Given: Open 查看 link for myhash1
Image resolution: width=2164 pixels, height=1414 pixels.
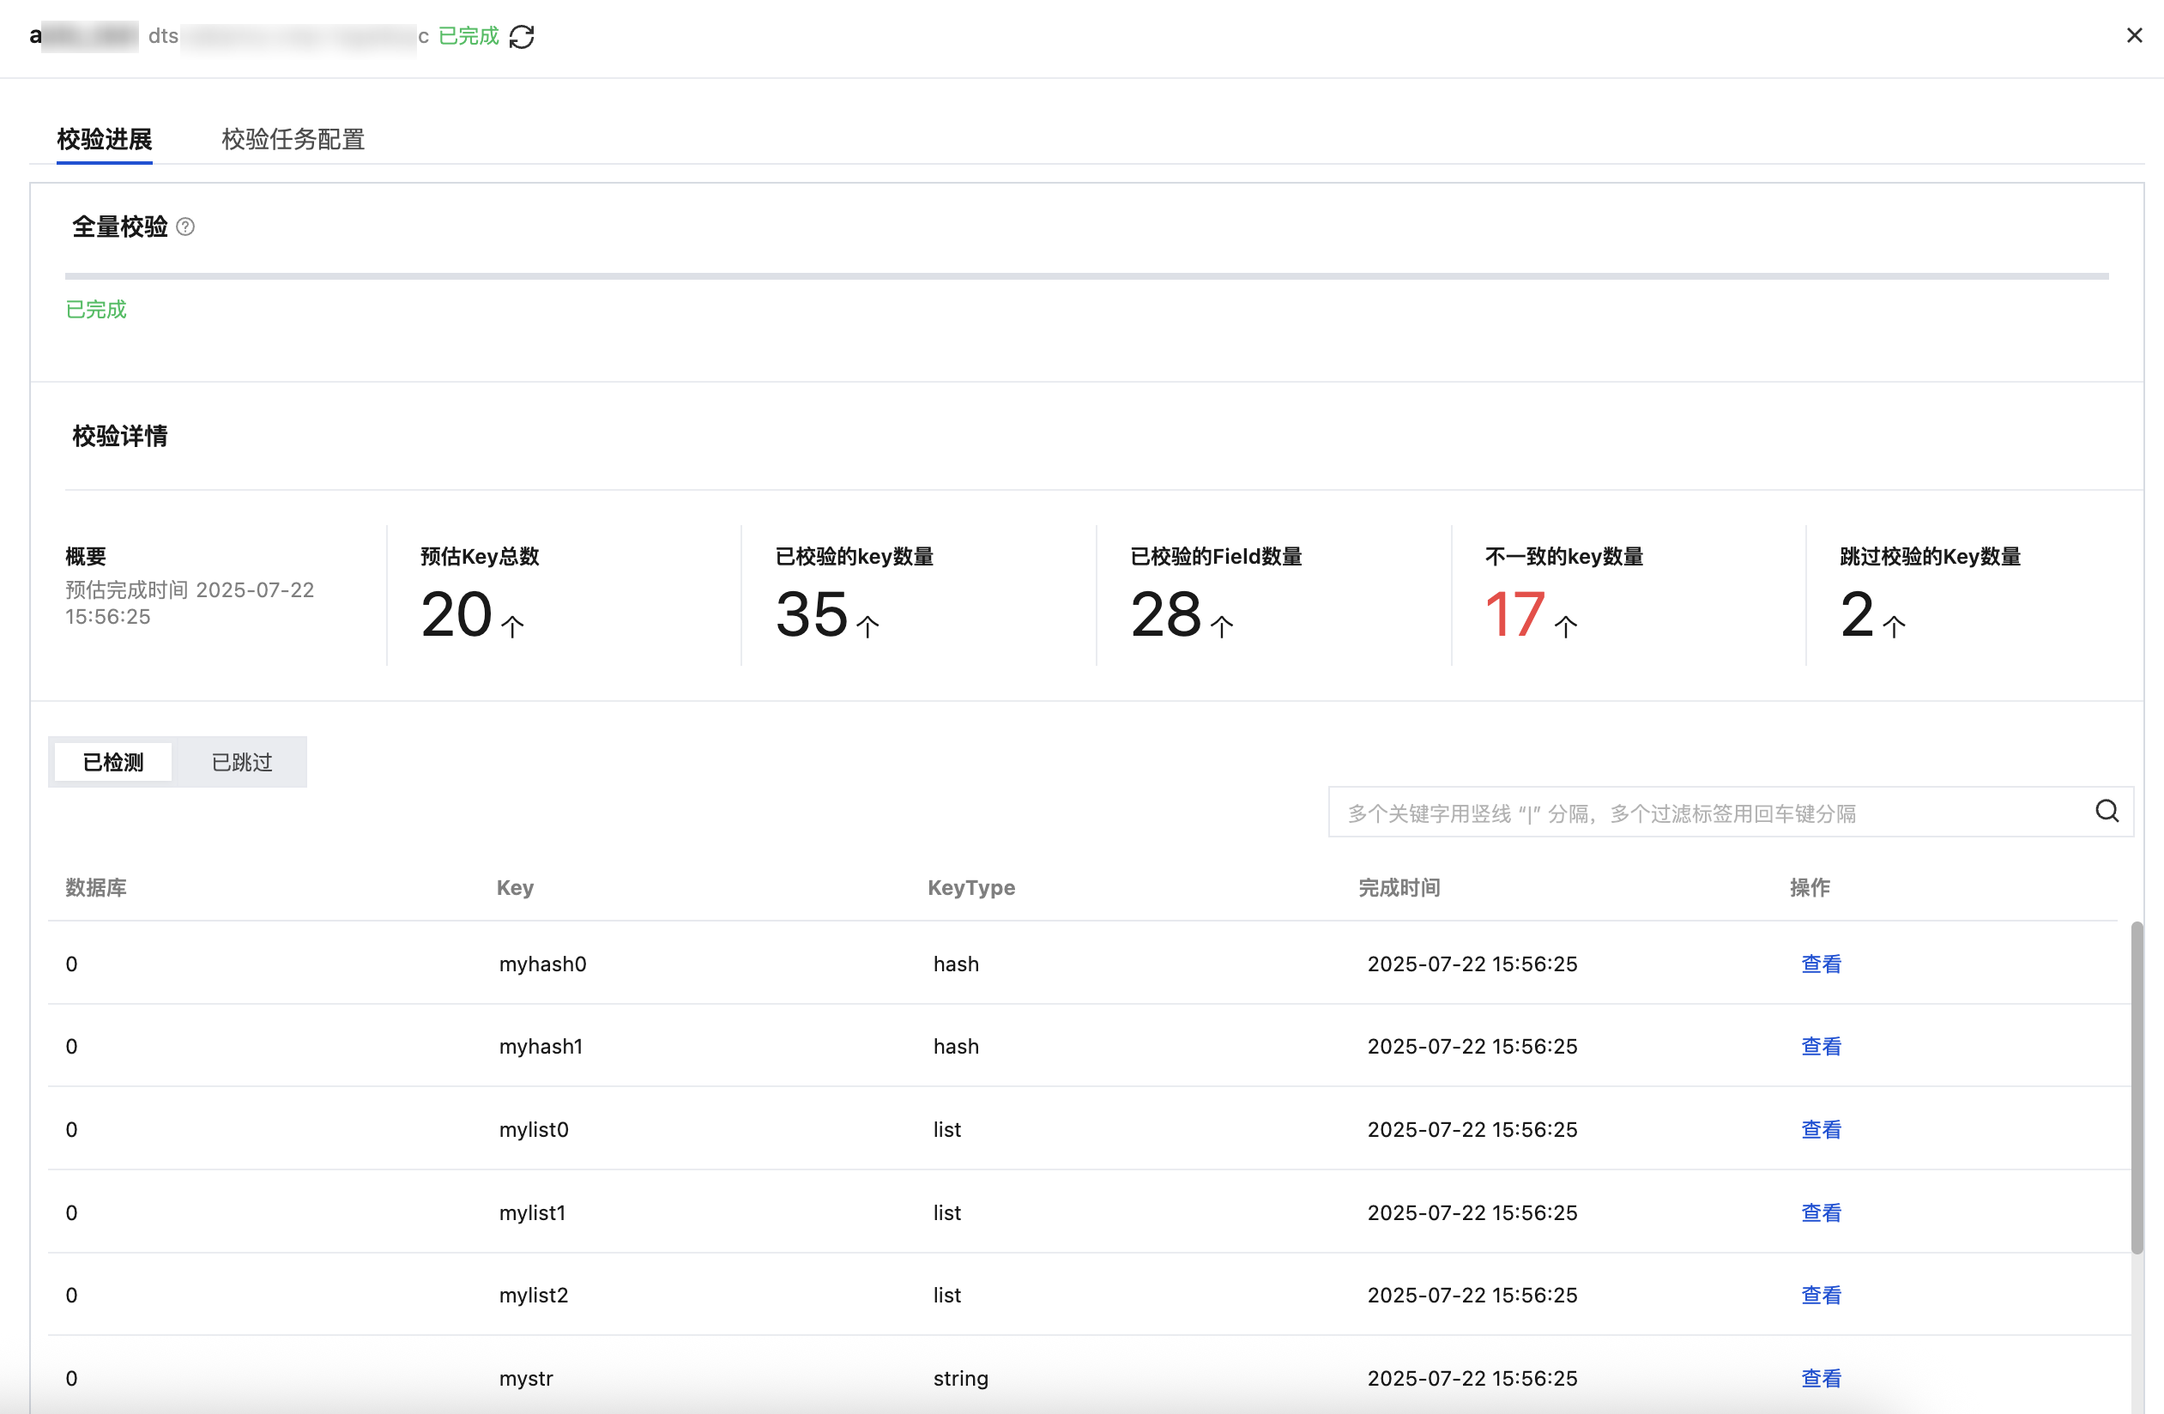Looking at the screenshot, I should 1820,1047.
